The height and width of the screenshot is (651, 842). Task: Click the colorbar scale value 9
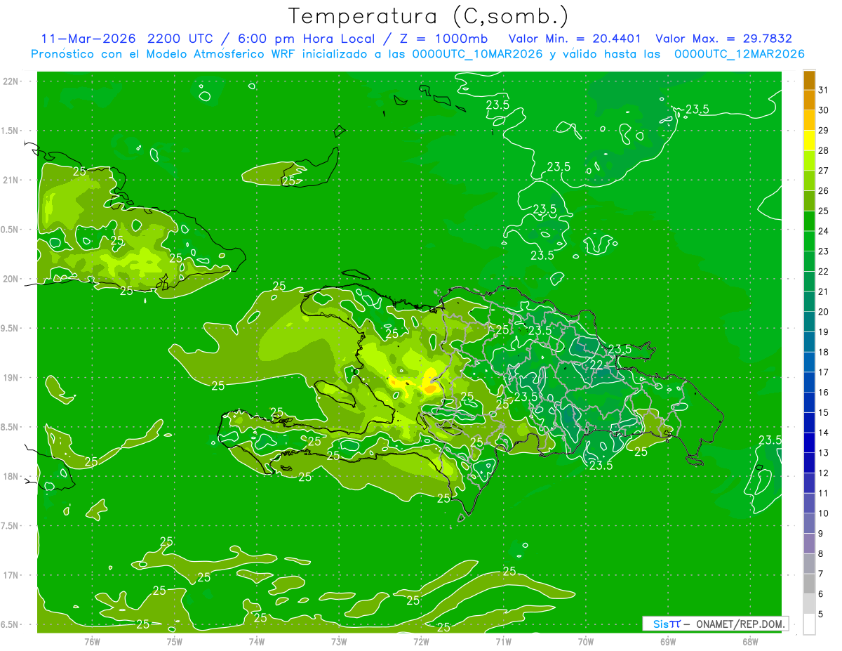click(x=820, y=534)
